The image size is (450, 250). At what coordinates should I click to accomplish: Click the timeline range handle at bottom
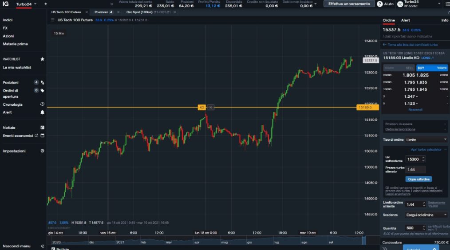click(364, 240)
